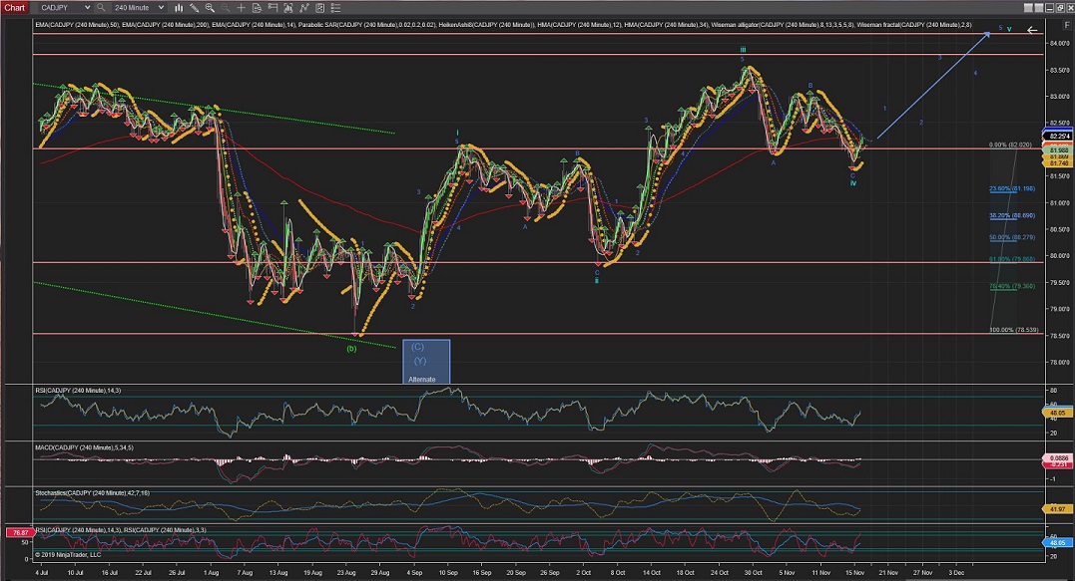The width and height of the screenshot is (1075, 581).
Task: Select the Chart tab
Action: point(14,7)
